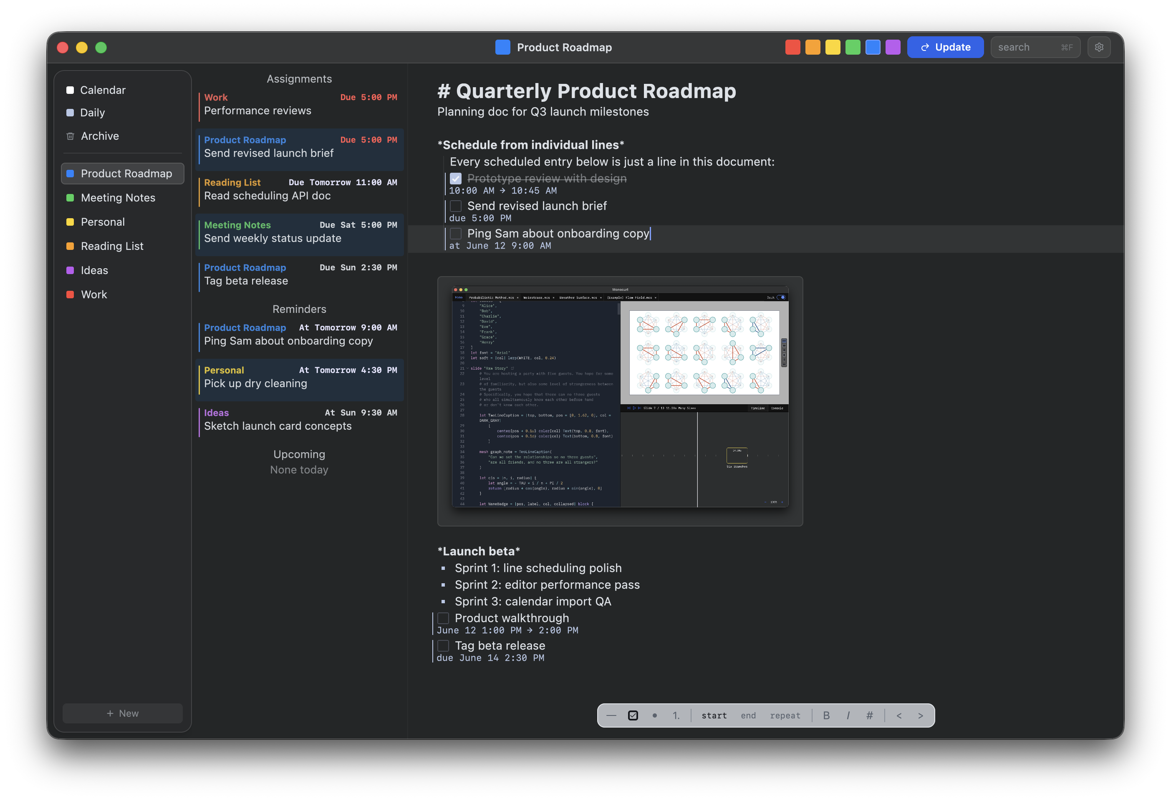
Task: Select Product Roadmap notebook in sidebar
Action: [122, 173]
